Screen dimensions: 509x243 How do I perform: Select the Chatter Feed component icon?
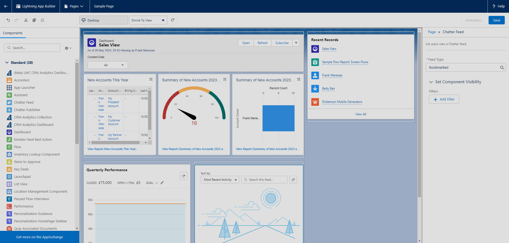tap(9, 103)
